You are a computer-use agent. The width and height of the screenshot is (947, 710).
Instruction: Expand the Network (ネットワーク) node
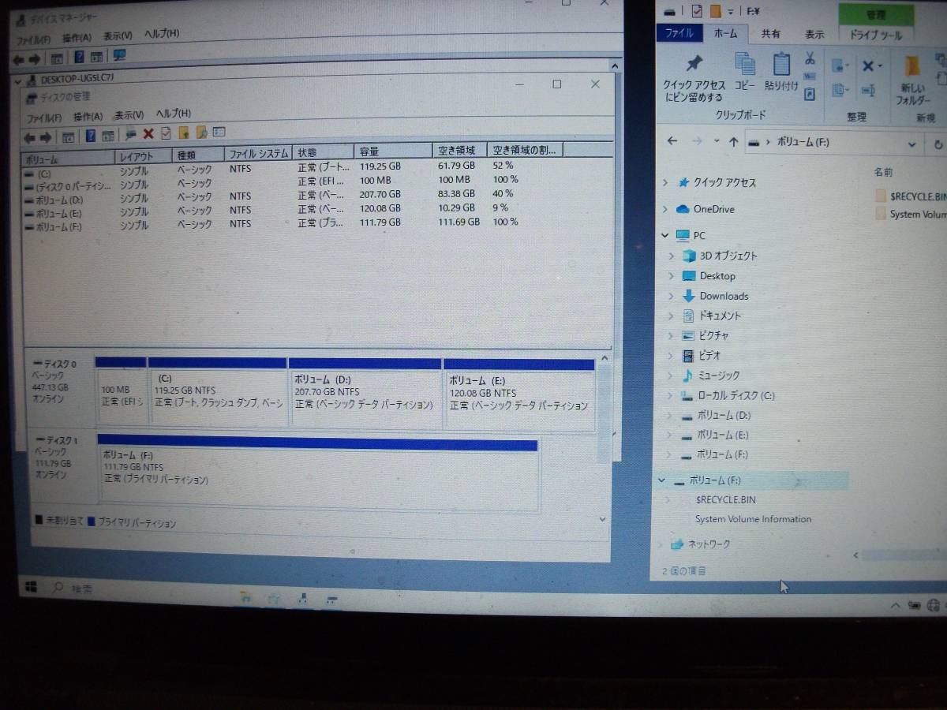pos(661,544)
